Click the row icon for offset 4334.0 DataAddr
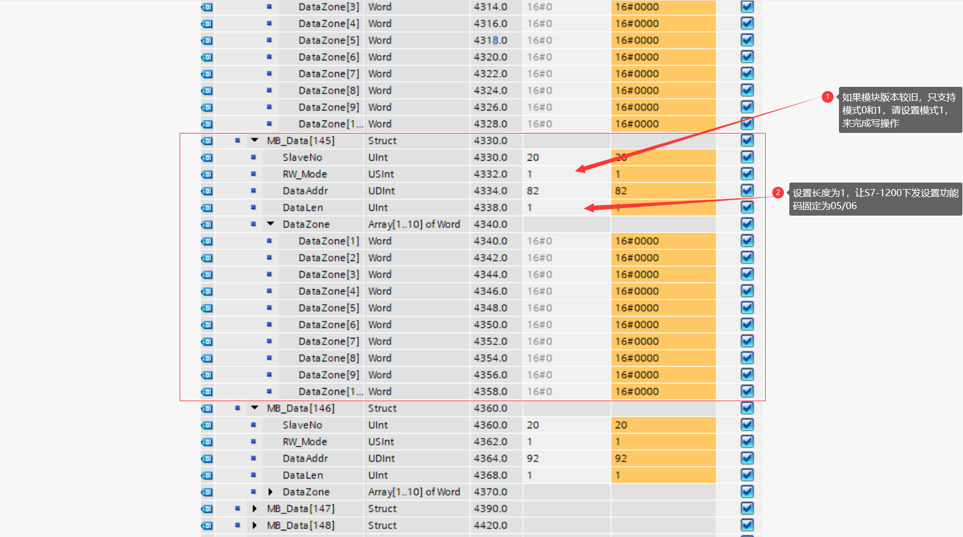This screenshot has height=537, width=963. [x=207, y=191]
